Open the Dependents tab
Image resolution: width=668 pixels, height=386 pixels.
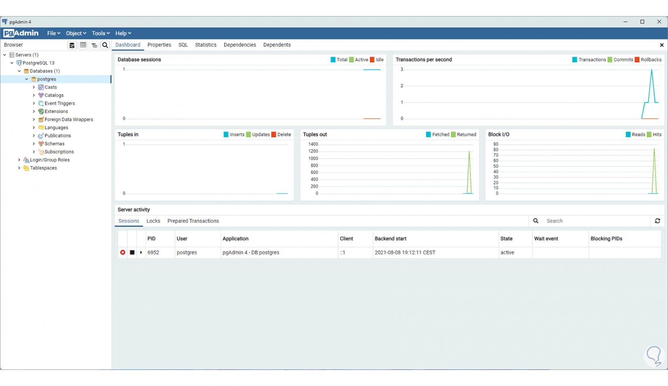(x=277, y=45)
